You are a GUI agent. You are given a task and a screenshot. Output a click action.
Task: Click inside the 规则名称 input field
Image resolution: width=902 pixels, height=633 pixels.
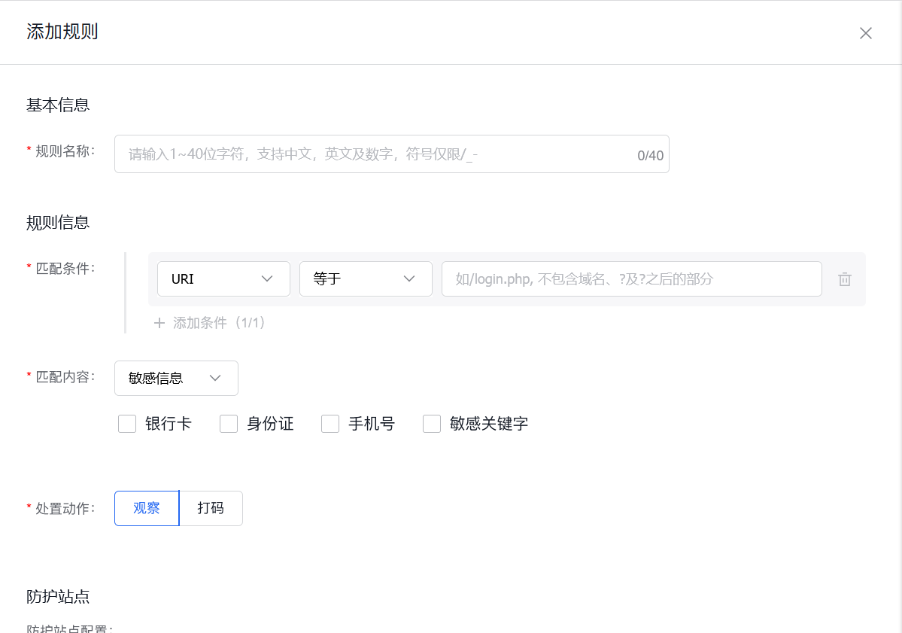point(339,154)
